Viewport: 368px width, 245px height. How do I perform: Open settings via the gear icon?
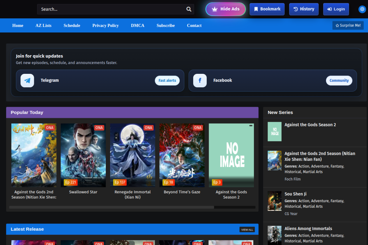[x=362, y=9]
